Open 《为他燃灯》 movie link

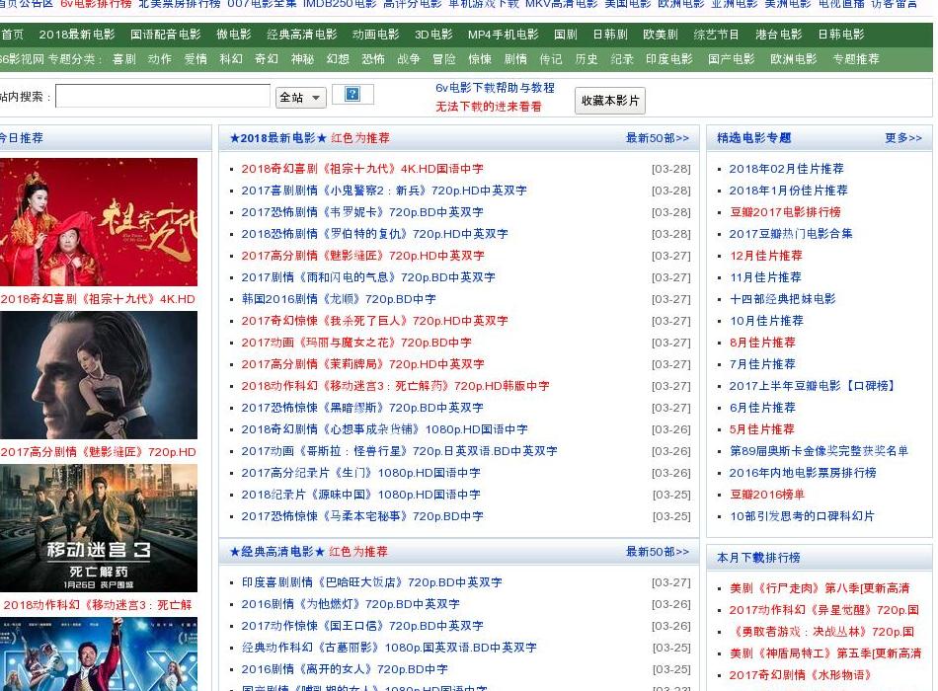point(351,604)
